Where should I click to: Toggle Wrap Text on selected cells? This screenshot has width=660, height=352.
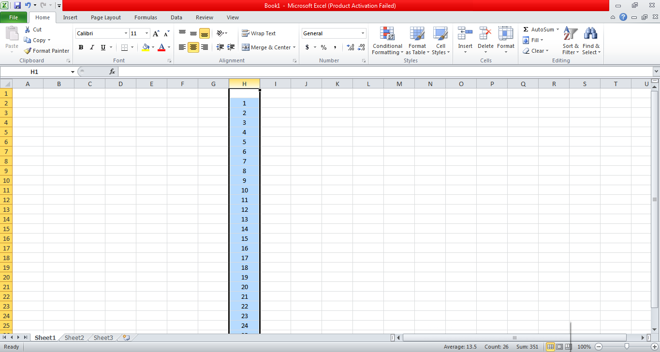click(x=259, y=33)
